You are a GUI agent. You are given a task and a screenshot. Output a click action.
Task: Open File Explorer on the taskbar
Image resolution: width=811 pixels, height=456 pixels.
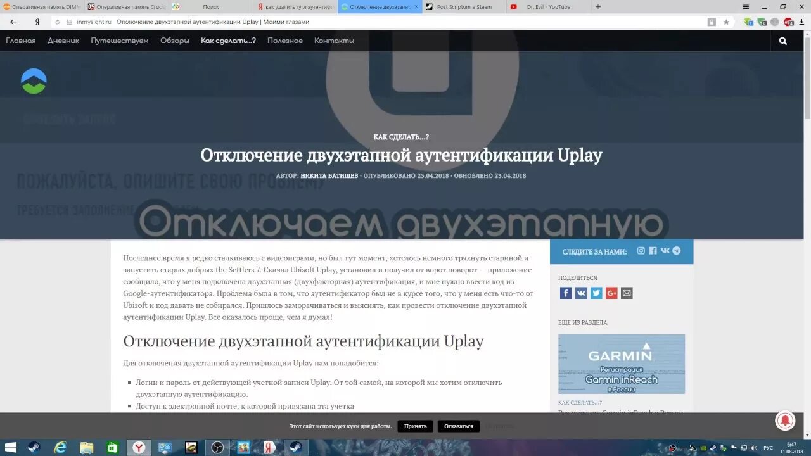click(86, 448)
